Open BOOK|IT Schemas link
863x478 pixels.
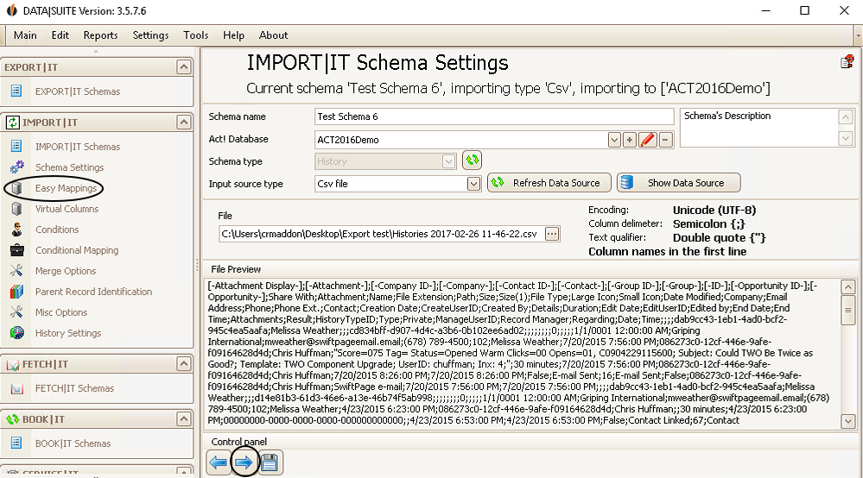[x=73, y=443]
